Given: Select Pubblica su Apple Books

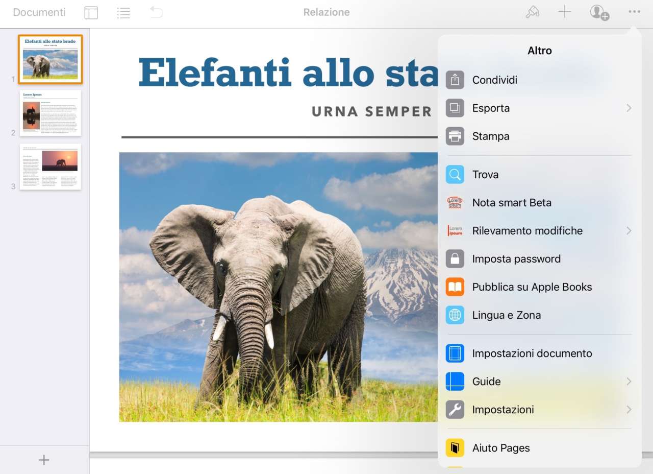Looking at the screenshot, I should point(540,287).
